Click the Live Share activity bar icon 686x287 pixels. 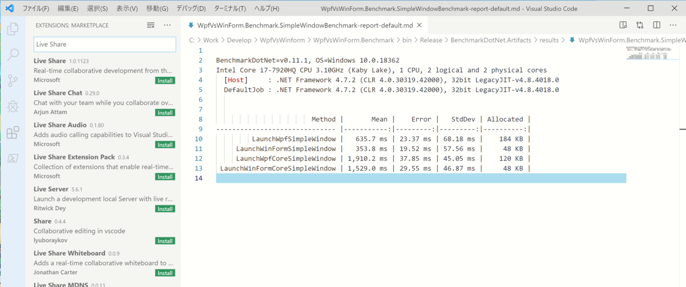pyautogui.click(x=13, y=159)
